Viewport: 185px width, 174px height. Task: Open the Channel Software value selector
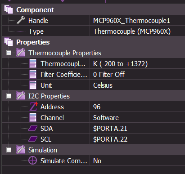(137, 118)
